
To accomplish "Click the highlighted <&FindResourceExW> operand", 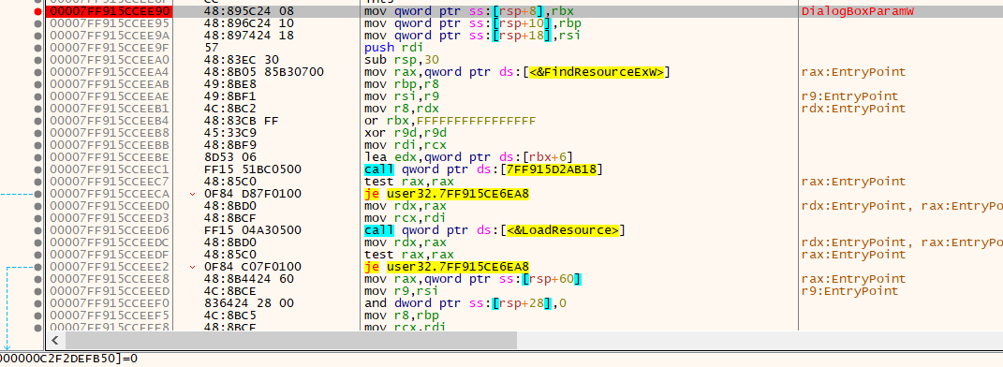I will (597, 71).
